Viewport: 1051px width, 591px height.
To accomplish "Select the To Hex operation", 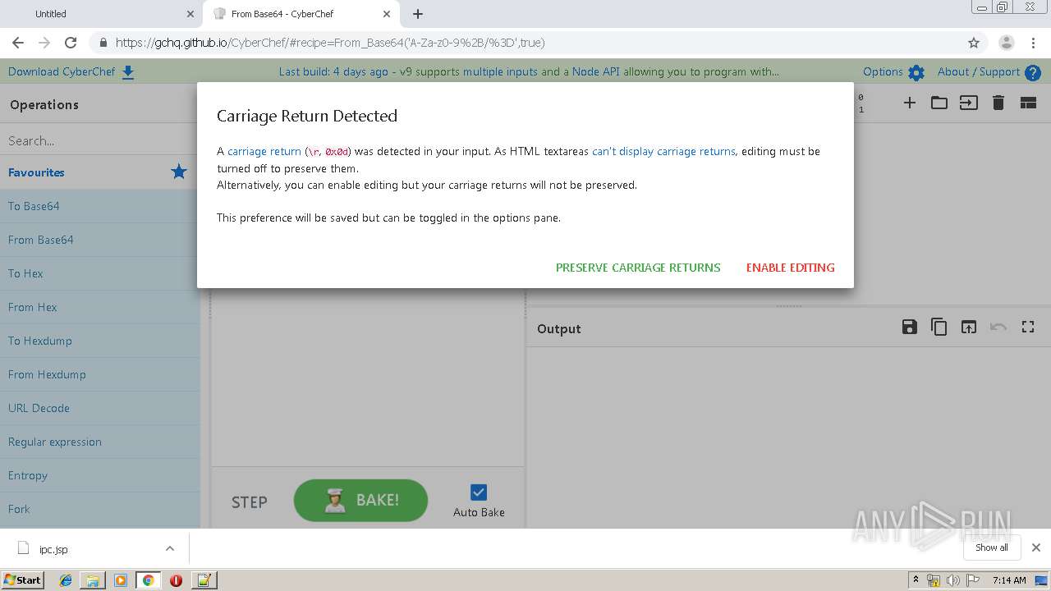I will (x=100, y=273).
